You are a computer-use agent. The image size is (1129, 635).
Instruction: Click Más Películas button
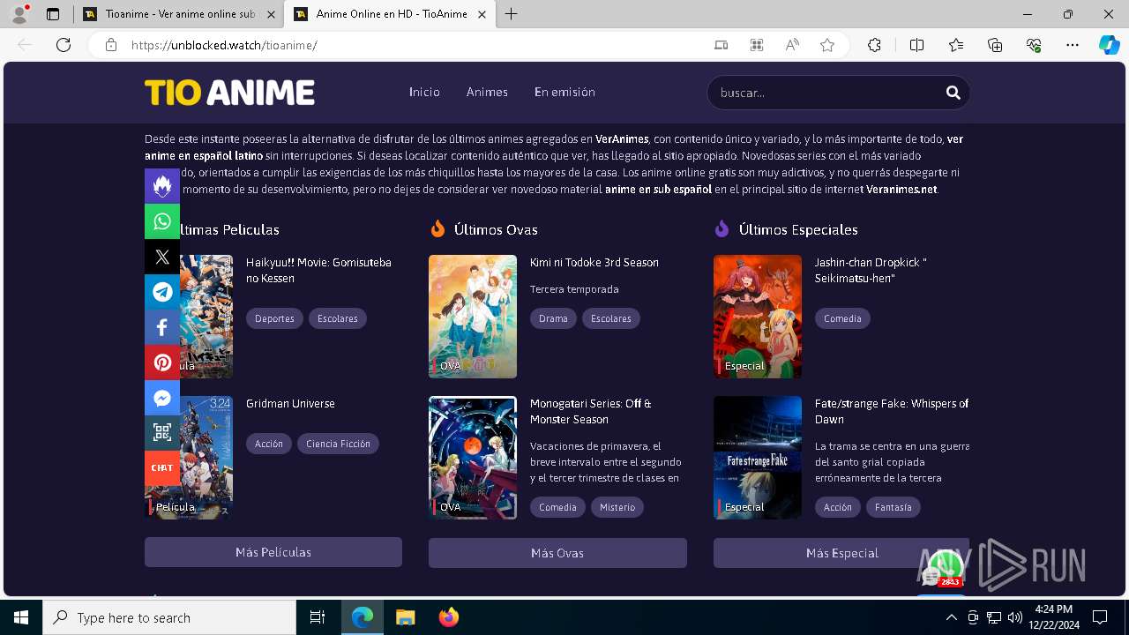point(273,552)
